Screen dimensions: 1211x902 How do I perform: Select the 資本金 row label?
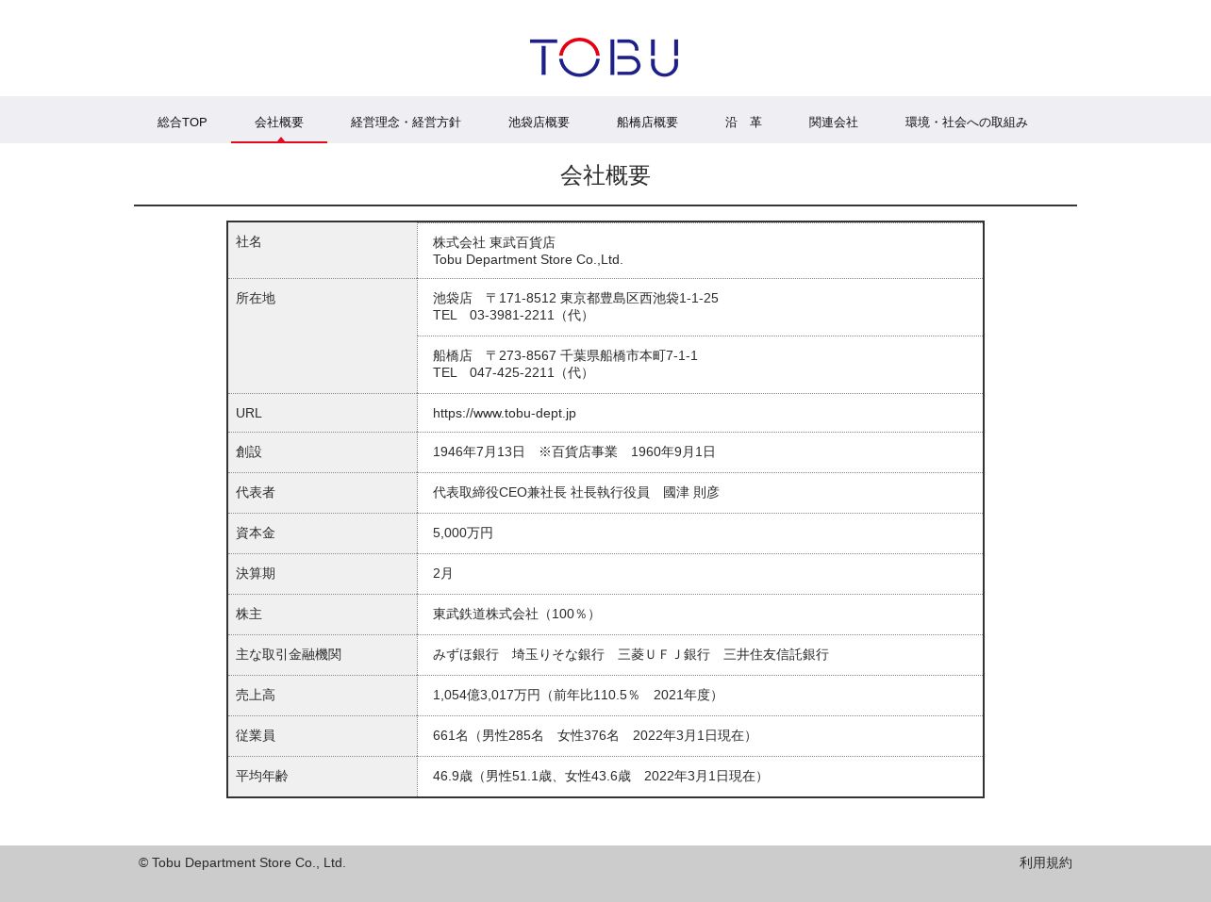coord(256,533)
